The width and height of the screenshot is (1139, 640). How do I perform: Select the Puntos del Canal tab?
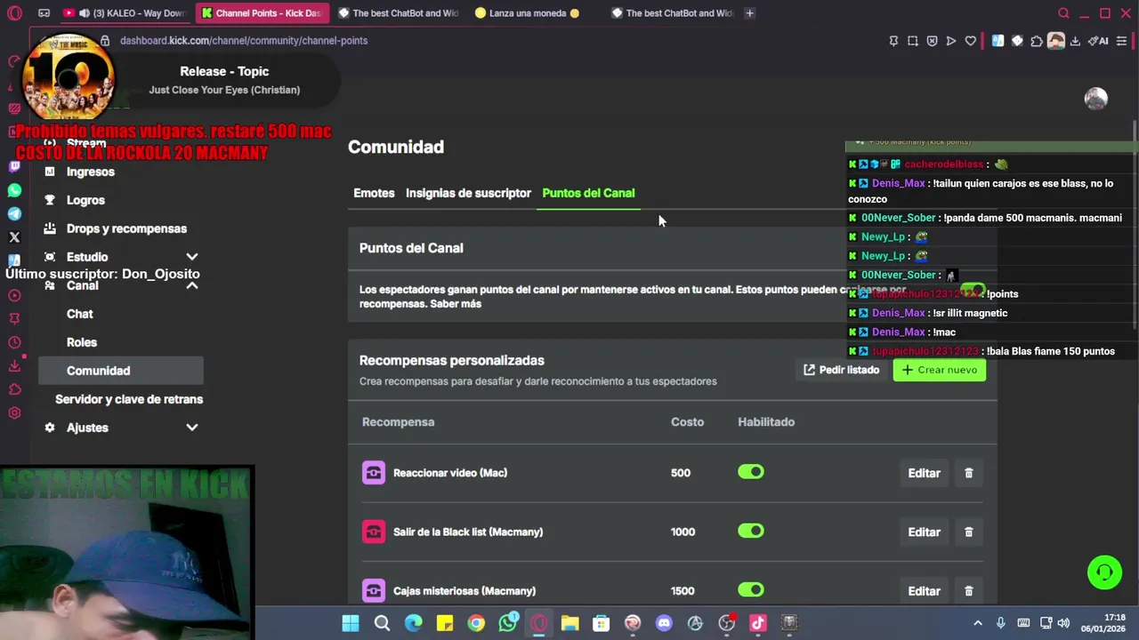[588, 193]
